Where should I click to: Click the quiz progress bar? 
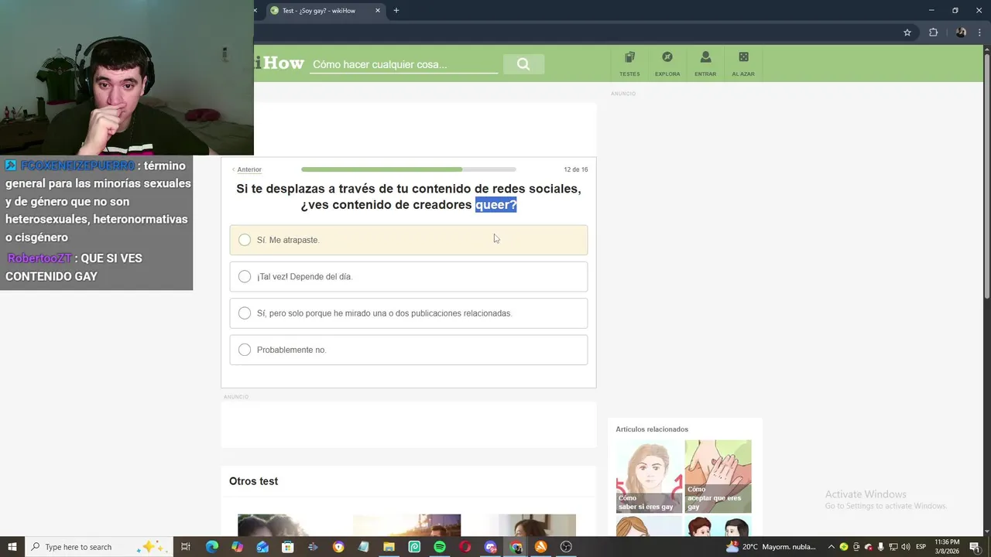[409, 169]
